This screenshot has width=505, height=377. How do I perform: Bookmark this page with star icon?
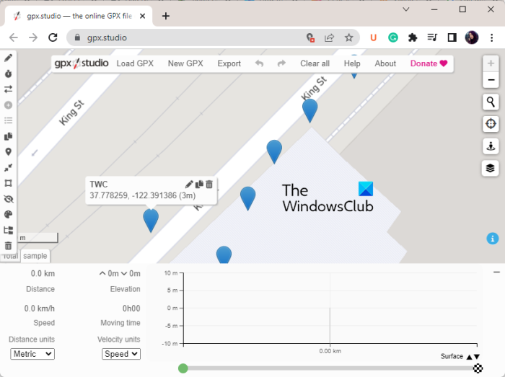tap(348, 37)
